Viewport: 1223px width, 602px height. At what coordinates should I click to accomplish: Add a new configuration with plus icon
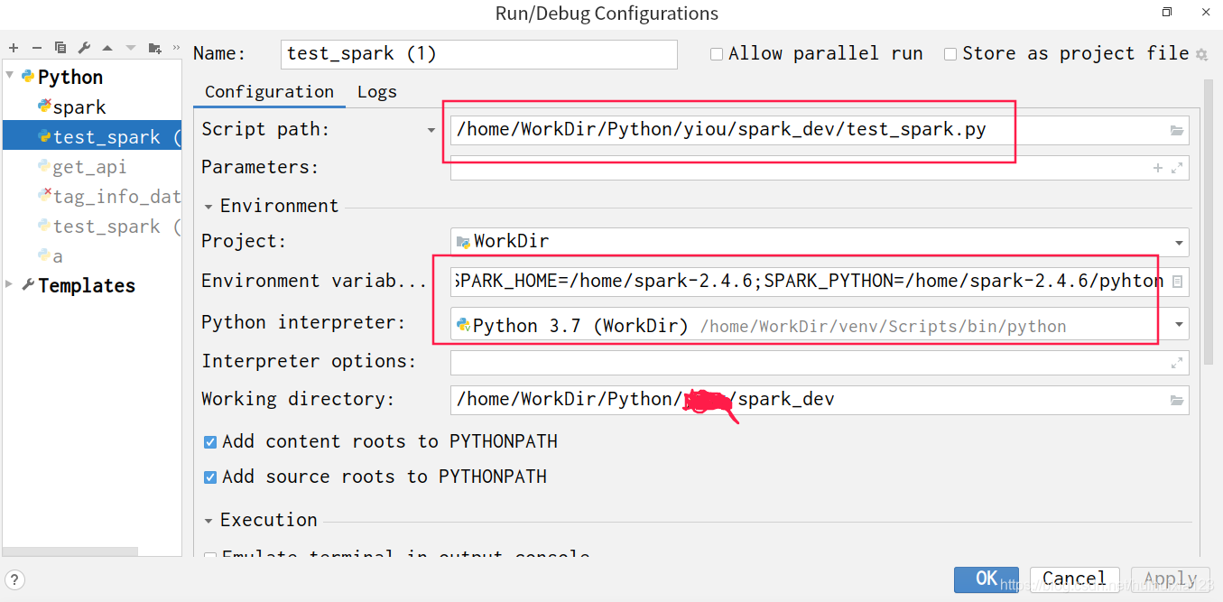click(14, 48)
